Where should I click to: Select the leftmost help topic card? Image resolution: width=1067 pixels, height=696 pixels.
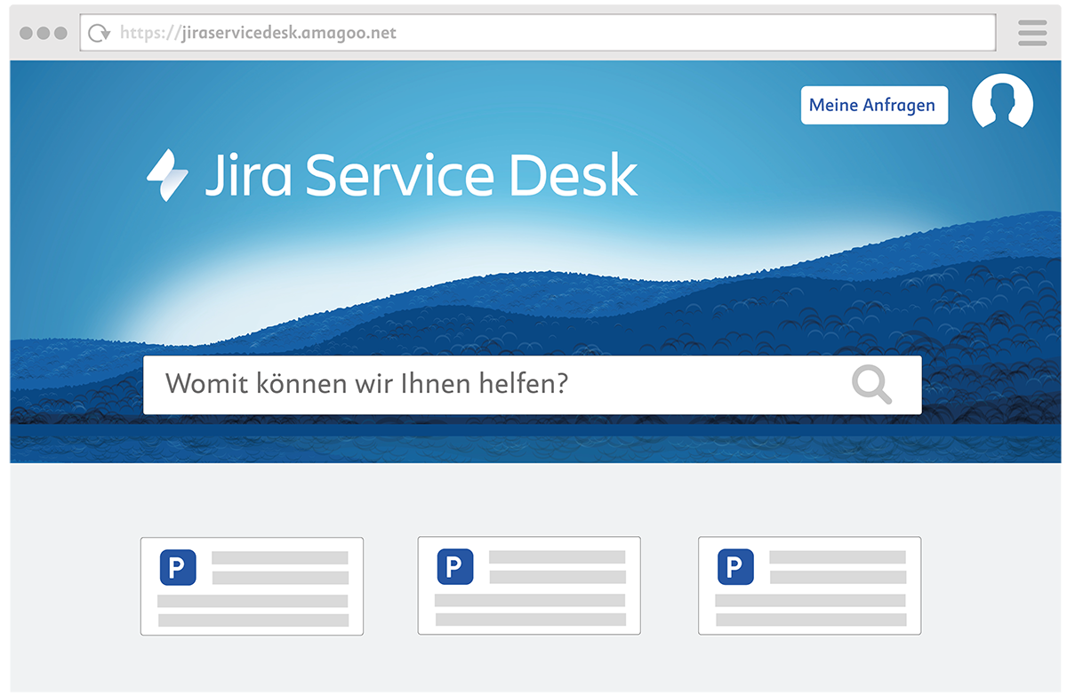pyautogui.click(x=252, y=586)
